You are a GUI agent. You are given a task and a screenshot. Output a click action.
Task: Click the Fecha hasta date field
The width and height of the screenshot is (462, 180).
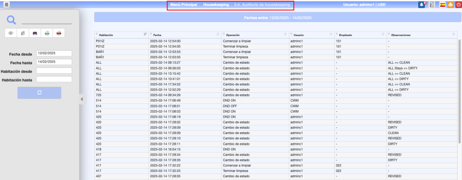[x=54, y=62]
